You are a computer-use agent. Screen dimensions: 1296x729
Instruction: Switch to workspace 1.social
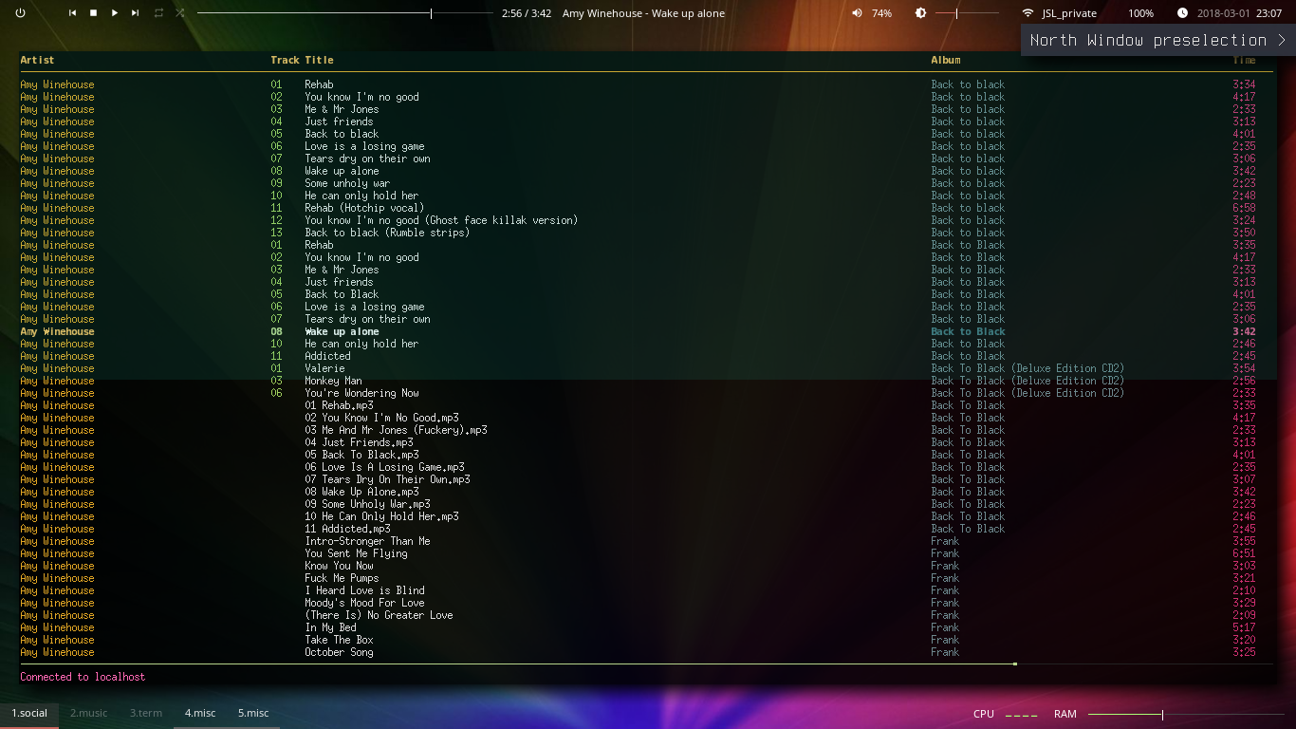point(29,713)
